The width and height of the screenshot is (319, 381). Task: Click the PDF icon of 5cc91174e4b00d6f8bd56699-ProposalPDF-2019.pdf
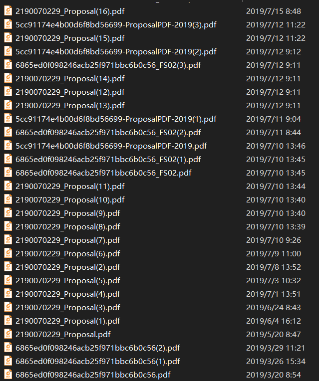point(8,146)
